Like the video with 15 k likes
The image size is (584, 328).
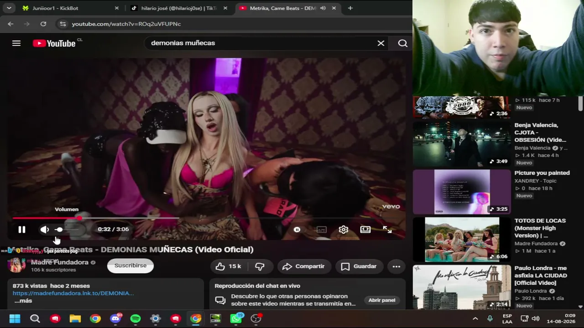click(229, 266)
